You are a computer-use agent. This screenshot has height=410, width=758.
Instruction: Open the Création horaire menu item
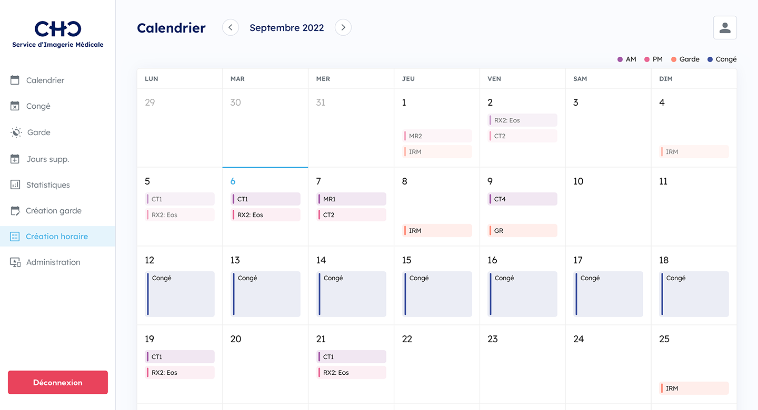57,237
